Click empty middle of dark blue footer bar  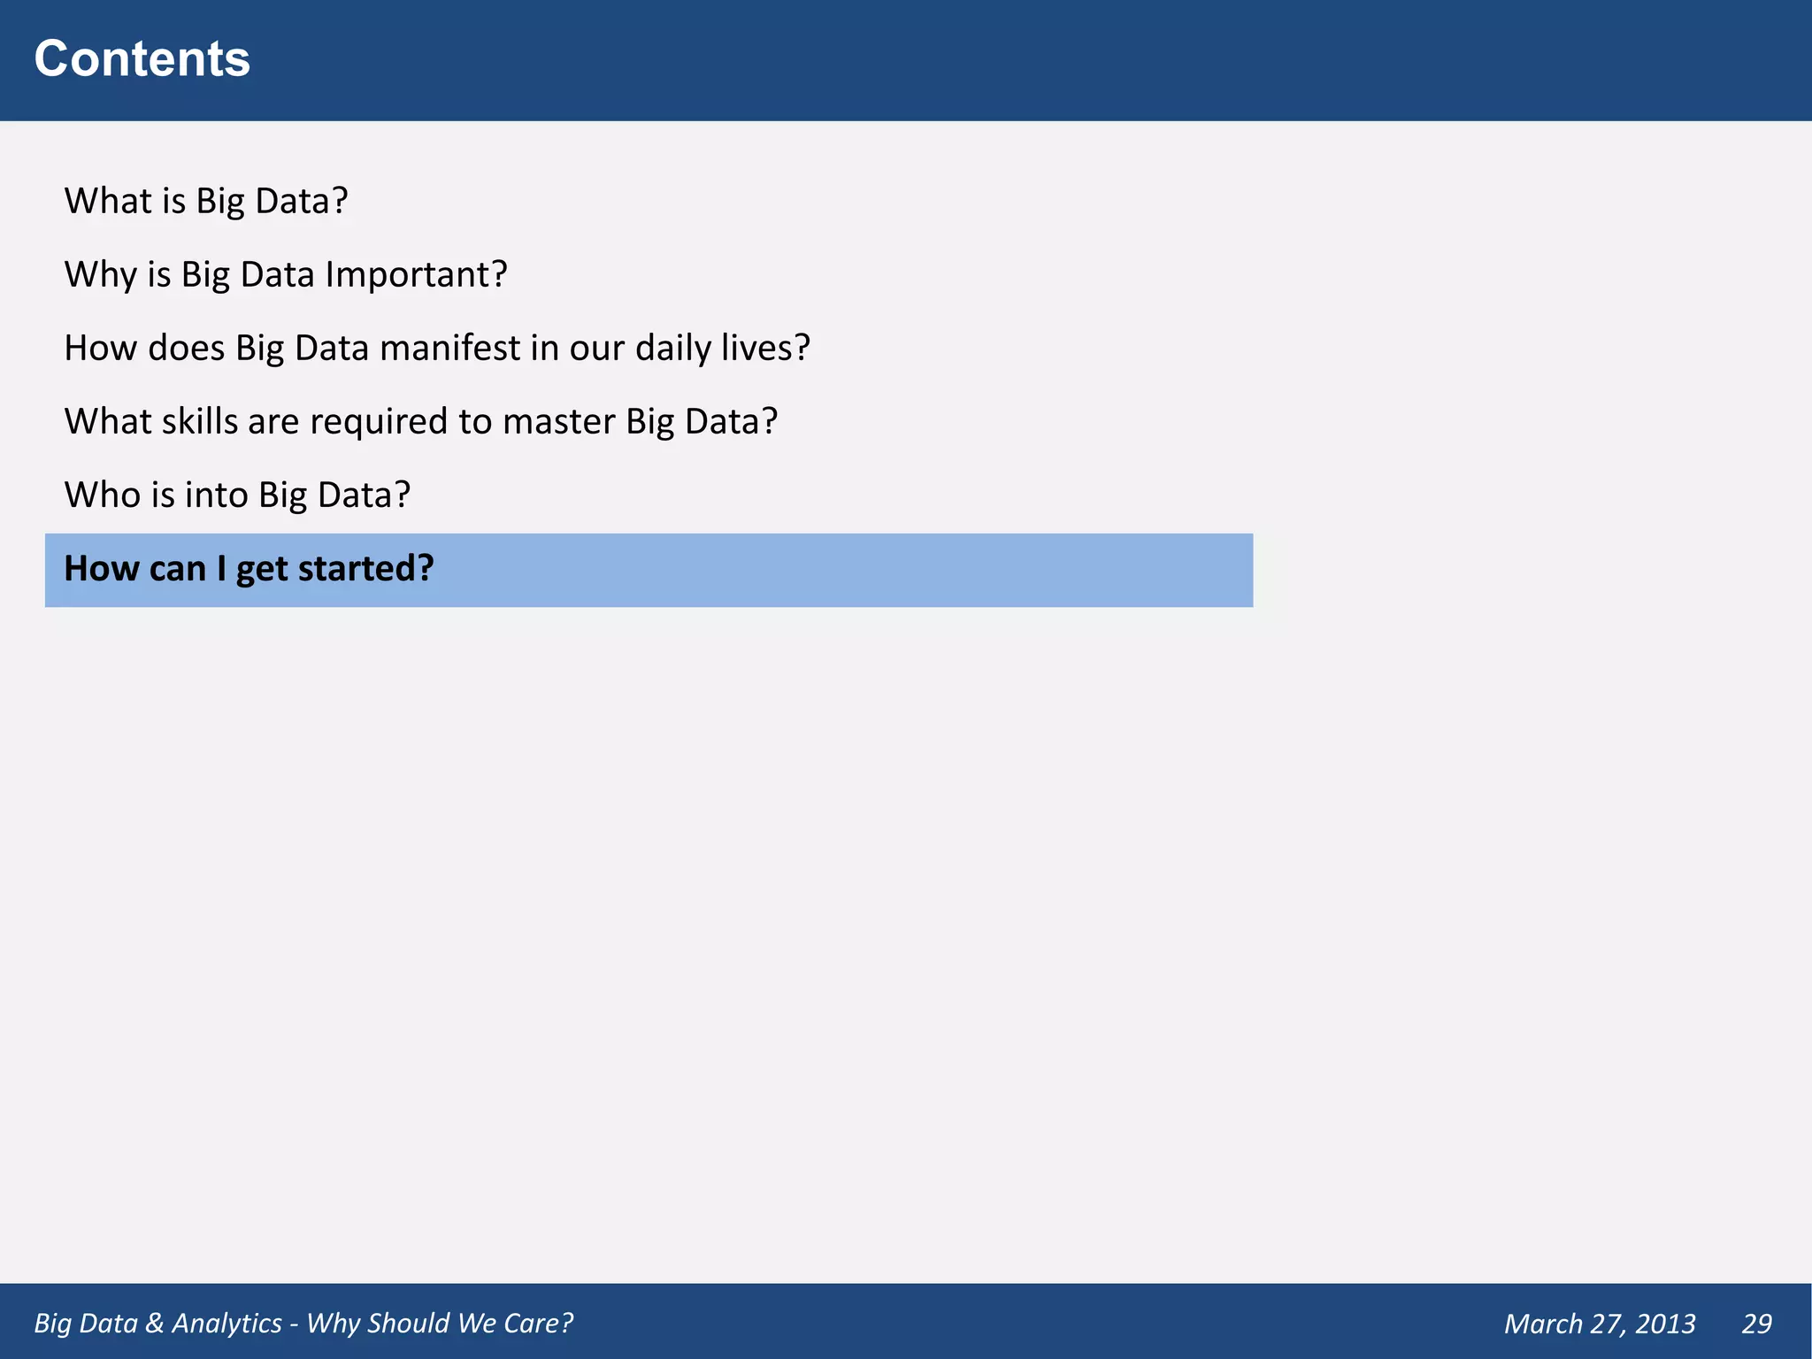coord(1017,1323)
